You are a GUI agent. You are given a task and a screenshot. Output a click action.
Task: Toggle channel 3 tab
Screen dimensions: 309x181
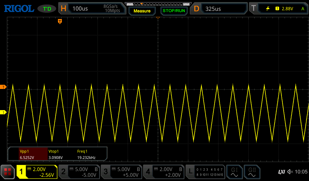pyautogui.click(x=106, y=172)
